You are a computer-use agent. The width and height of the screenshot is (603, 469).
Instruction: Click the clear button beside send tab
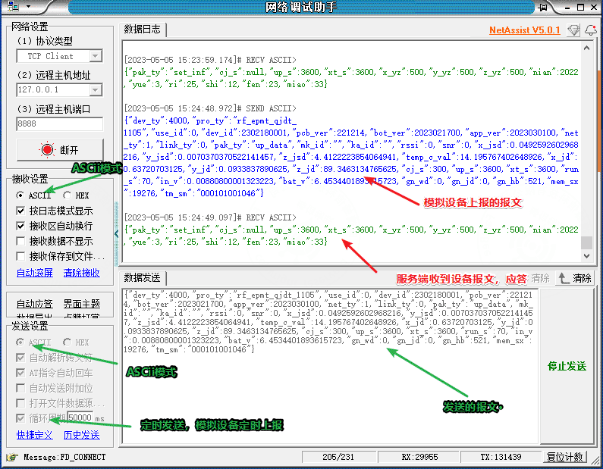pos(575,278)
